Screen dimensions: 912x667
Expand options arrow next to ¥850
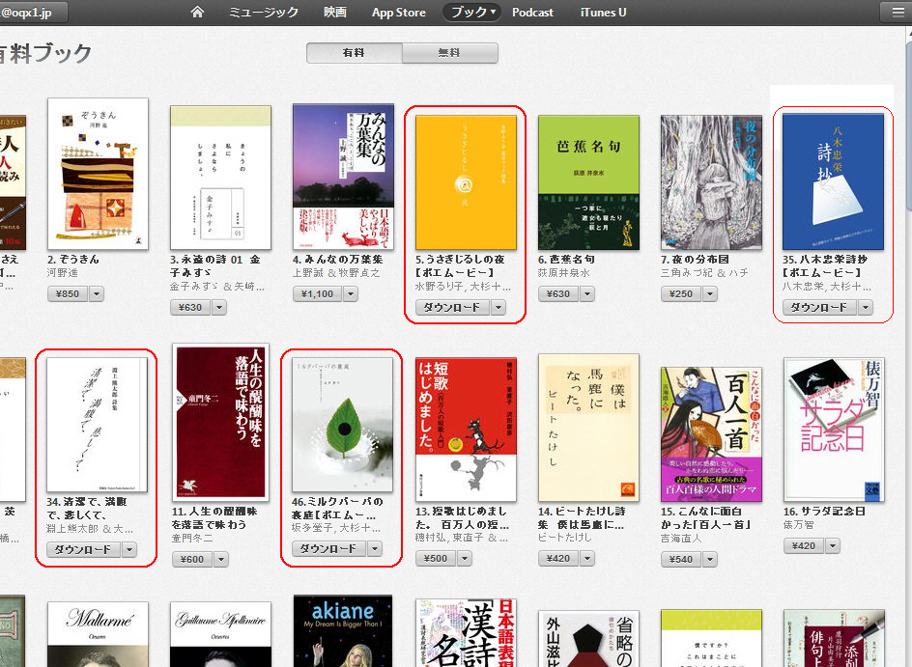coord(97,294)
